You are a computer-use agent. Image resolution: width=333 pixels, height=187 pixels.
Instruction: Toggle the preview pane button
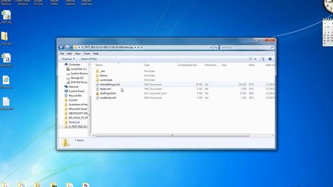pyautogui.click(x=262, y=59)
